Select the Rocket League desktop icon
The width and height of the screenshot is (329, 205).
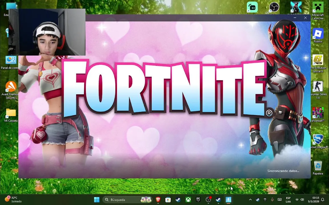(x=318, y=141)
